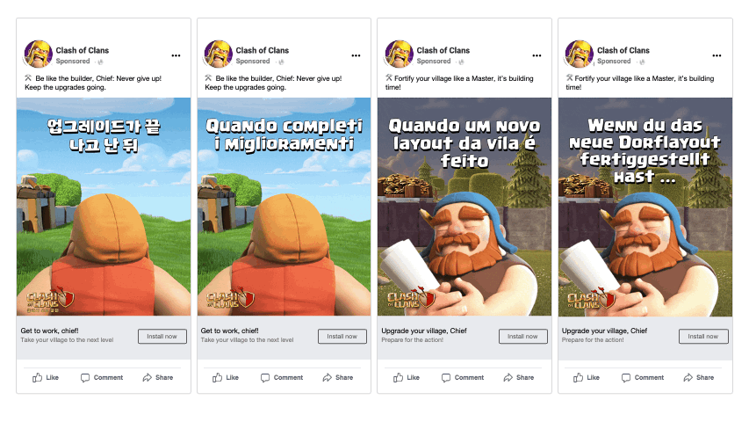Open the three-dot menu on the Korean ad
This screenshot has height=422, width=749.
point(176,55)
